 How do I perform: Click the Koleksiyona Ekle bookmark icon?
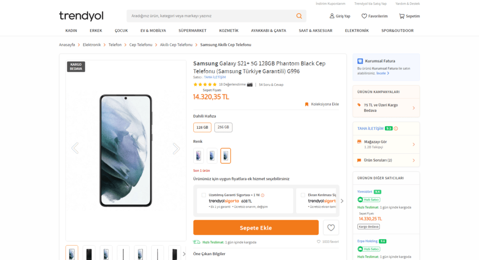coord(307,104)
